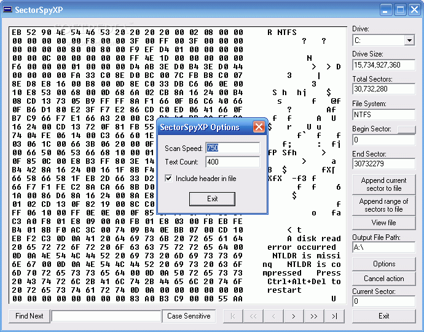
Task: Toggle Include header in file checkbox
Action: 168,179
